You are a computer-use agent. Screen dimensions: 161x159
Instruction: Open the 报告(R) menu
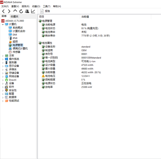(x=25, y=6)
